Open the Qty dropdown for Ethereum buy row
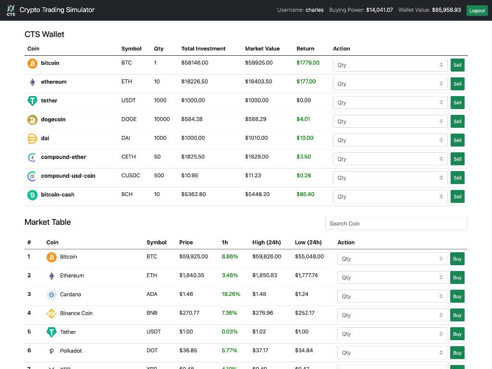The height and width of the screenshot is (369, 492). (392, 277)
